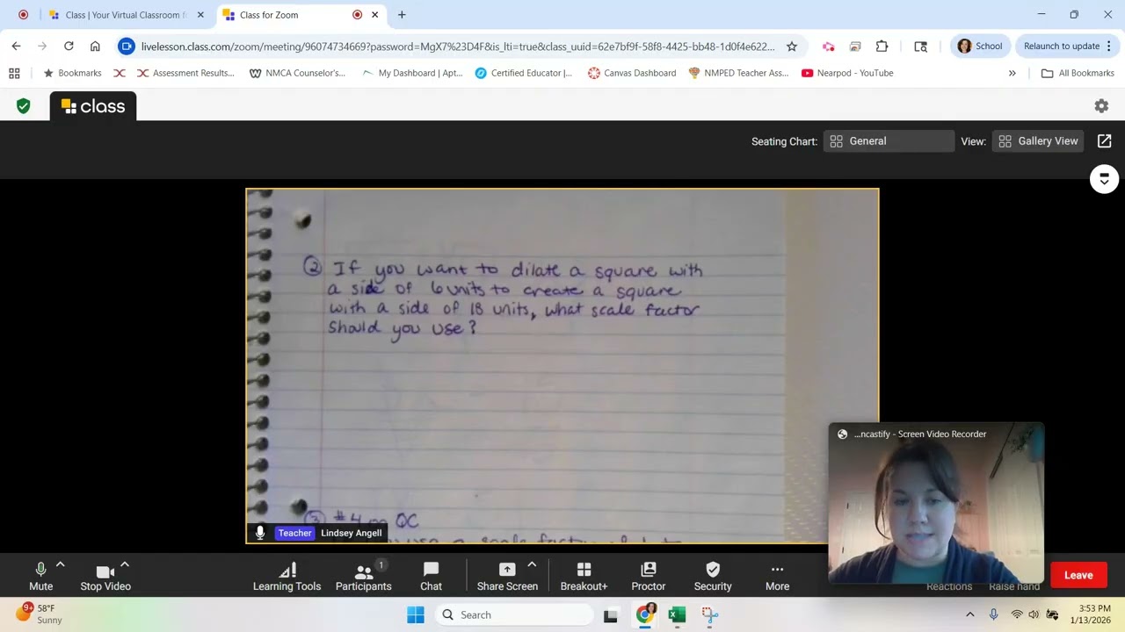This screenshot has width=1125, height=632.
Task: Open the Seating Chart General dropdown
Action: pos(889,141)
